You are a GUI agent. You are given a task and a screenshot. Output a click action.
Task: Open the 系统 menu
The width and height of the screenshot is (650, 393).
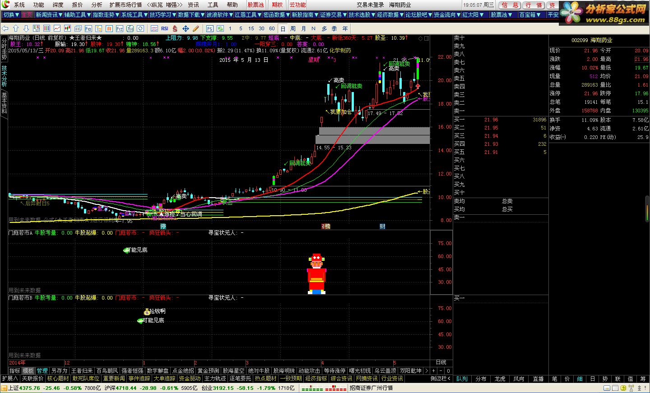pos(19,5)
